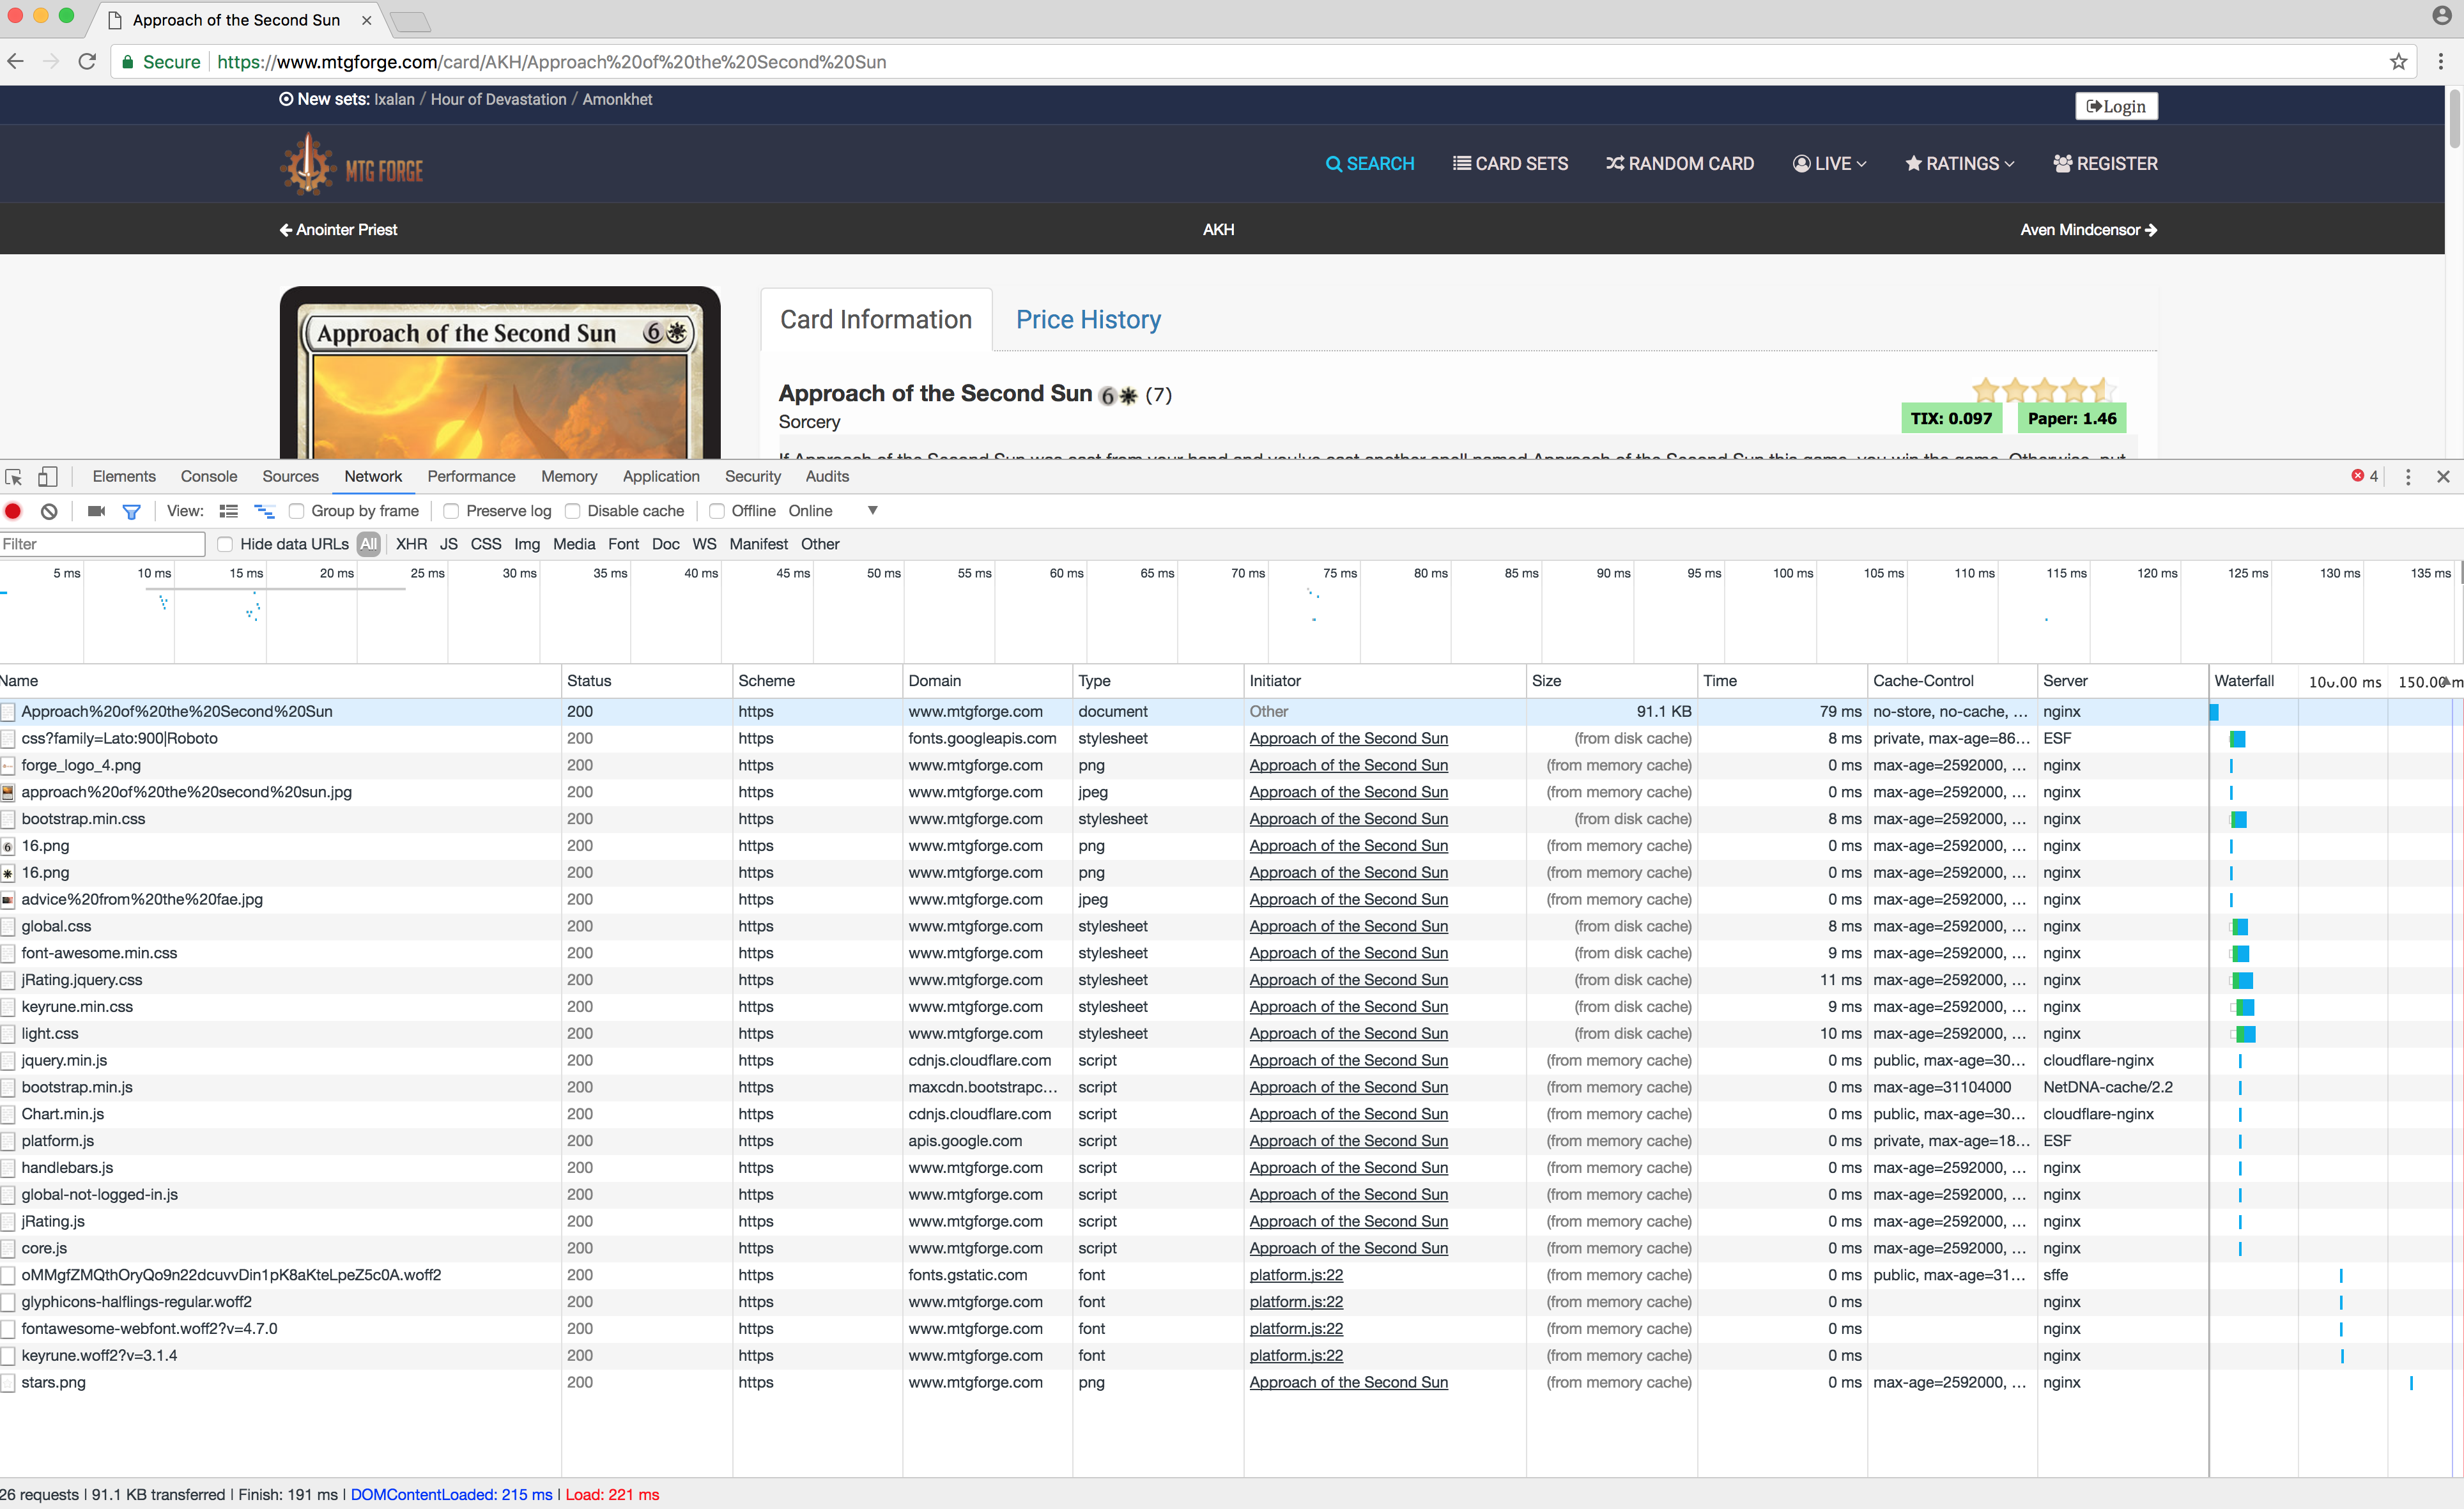Switch to large request rows view
2464x1509 pixels.
click(x=229, y=511)
